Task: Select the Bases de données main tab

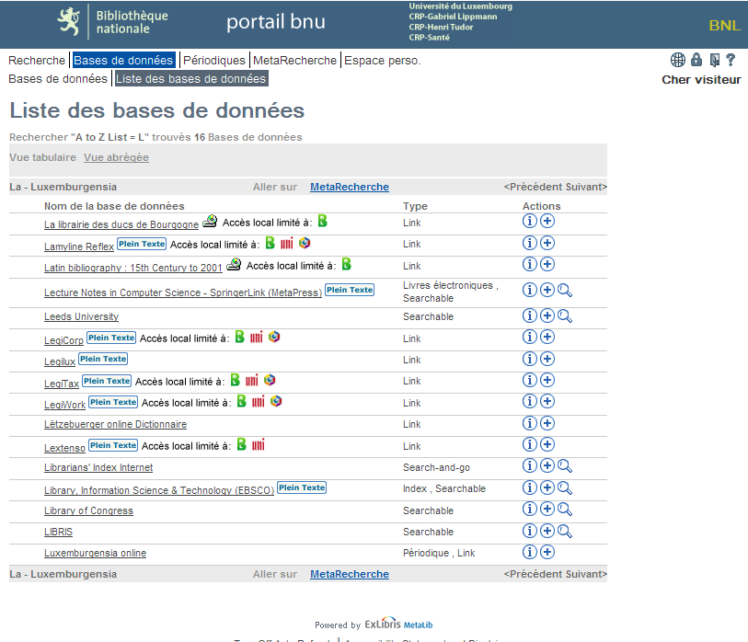Action: [123, 61]
